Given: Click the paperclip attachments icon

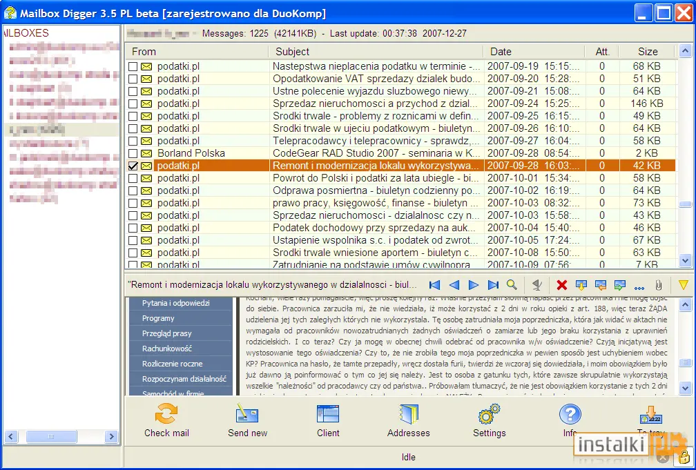Looking at the screenshot, I should 659,285.
